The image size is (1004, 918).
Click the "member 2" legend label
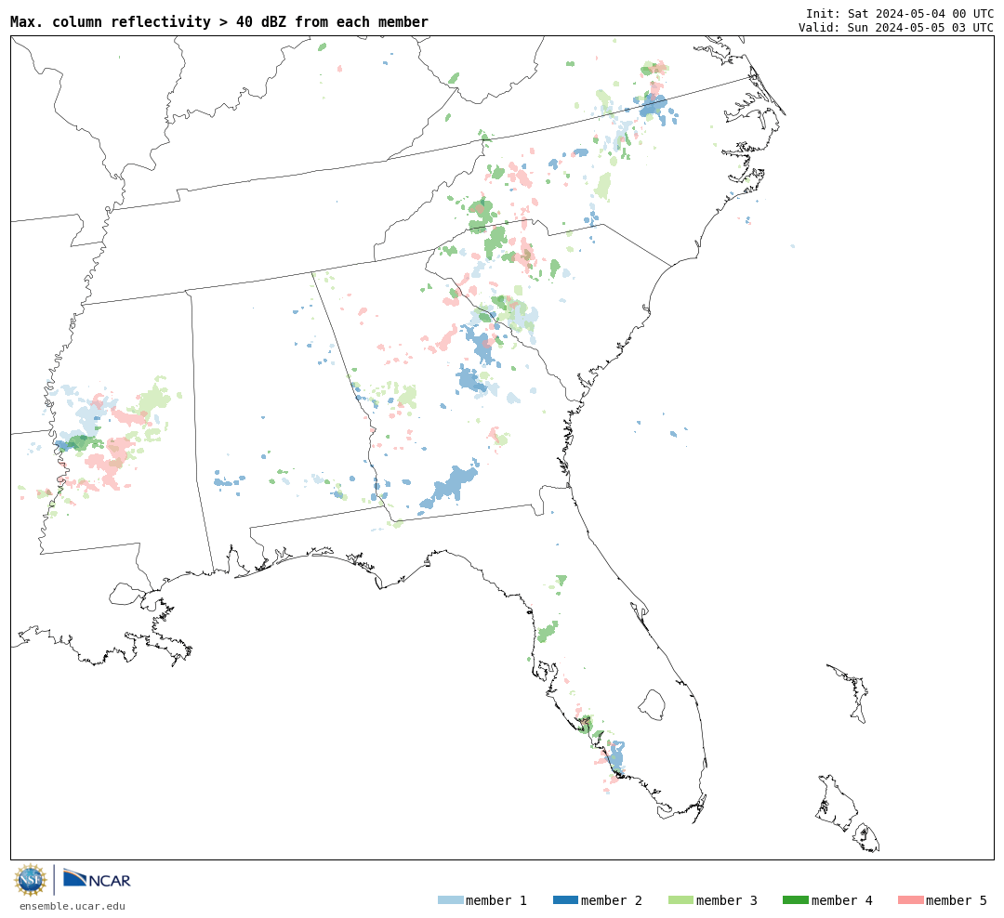(612, 900)
